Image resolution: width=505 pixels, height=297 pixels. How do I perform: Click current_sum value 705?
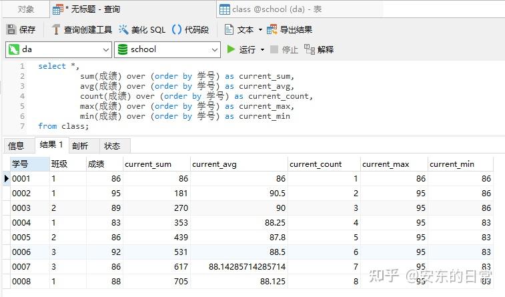click(181, 281)
